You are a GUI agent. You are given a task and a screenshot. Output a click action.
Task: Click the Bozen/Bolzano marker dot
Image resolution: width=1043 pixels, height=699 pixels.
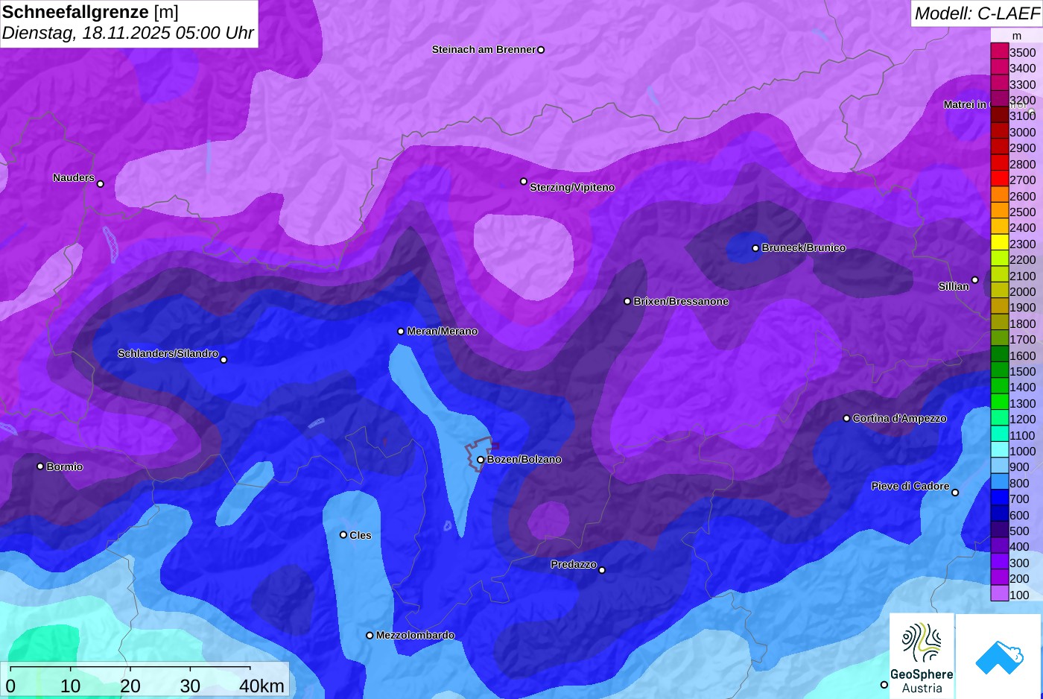tap(481, 460)
